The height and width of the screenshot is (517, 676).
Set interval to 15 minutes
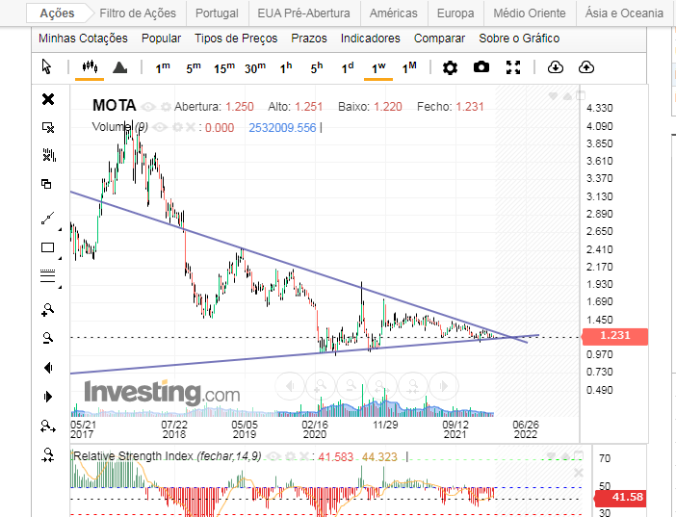click(x=224, y=67)
